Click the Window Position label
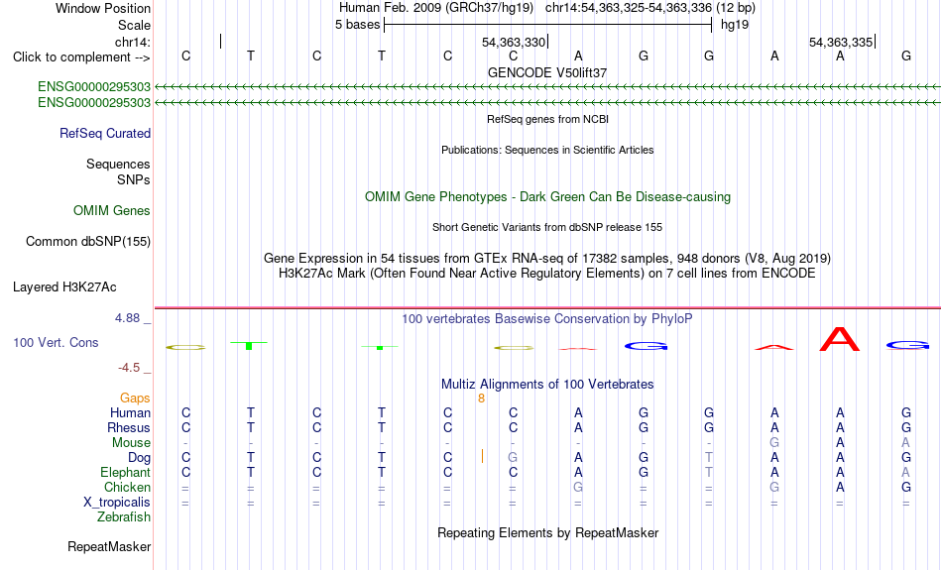The height and width of the screenshot is (570, 942). [x=103, y=8]
